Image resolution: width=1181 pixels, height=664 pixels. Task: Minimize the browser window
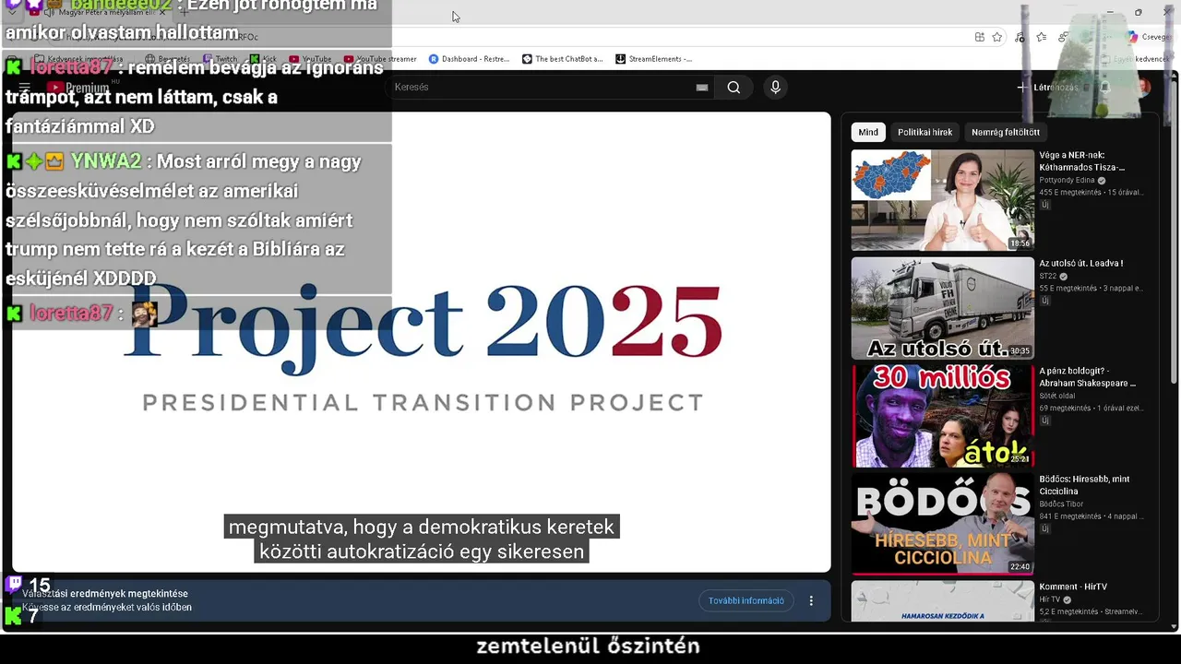[x=1110, y=13]
